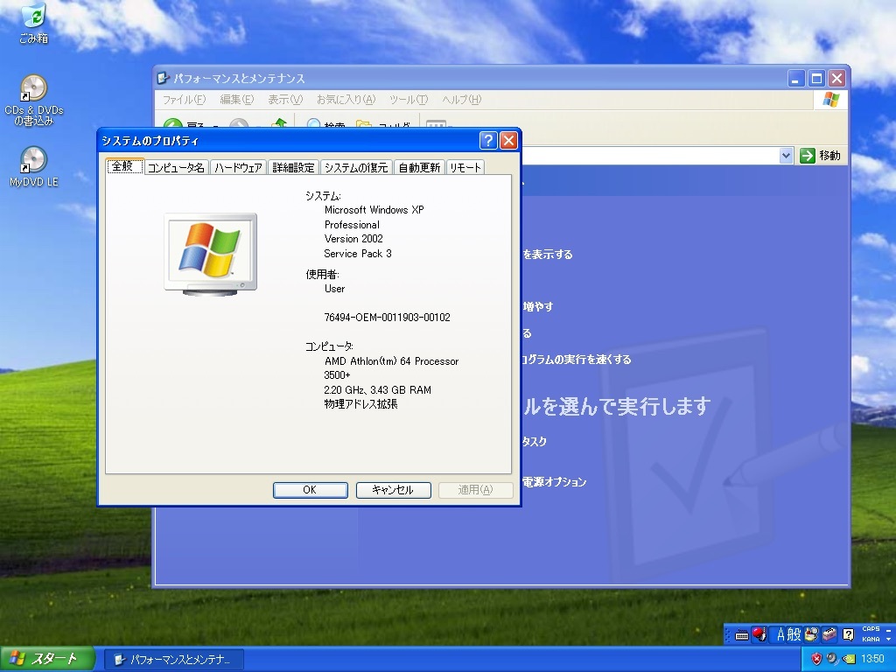Confirm with the OK button
This screenshot has height=672, width=896.
[311, 490]
